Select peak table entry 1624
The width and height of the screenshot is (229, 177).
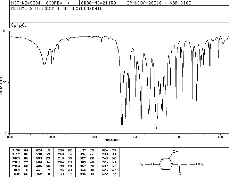click(38, 150)
